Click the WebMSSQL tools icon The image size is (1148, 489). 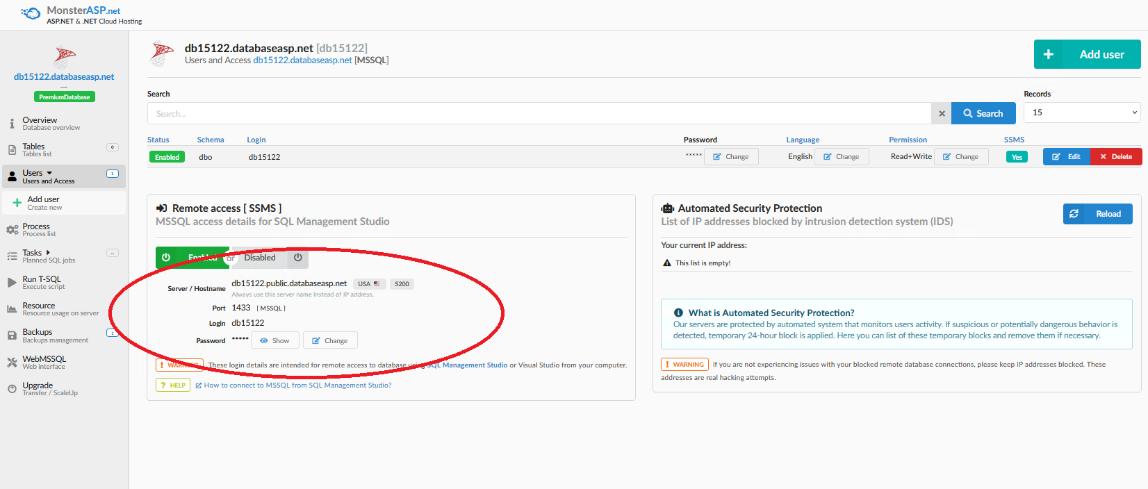click(x=12, y=362)
